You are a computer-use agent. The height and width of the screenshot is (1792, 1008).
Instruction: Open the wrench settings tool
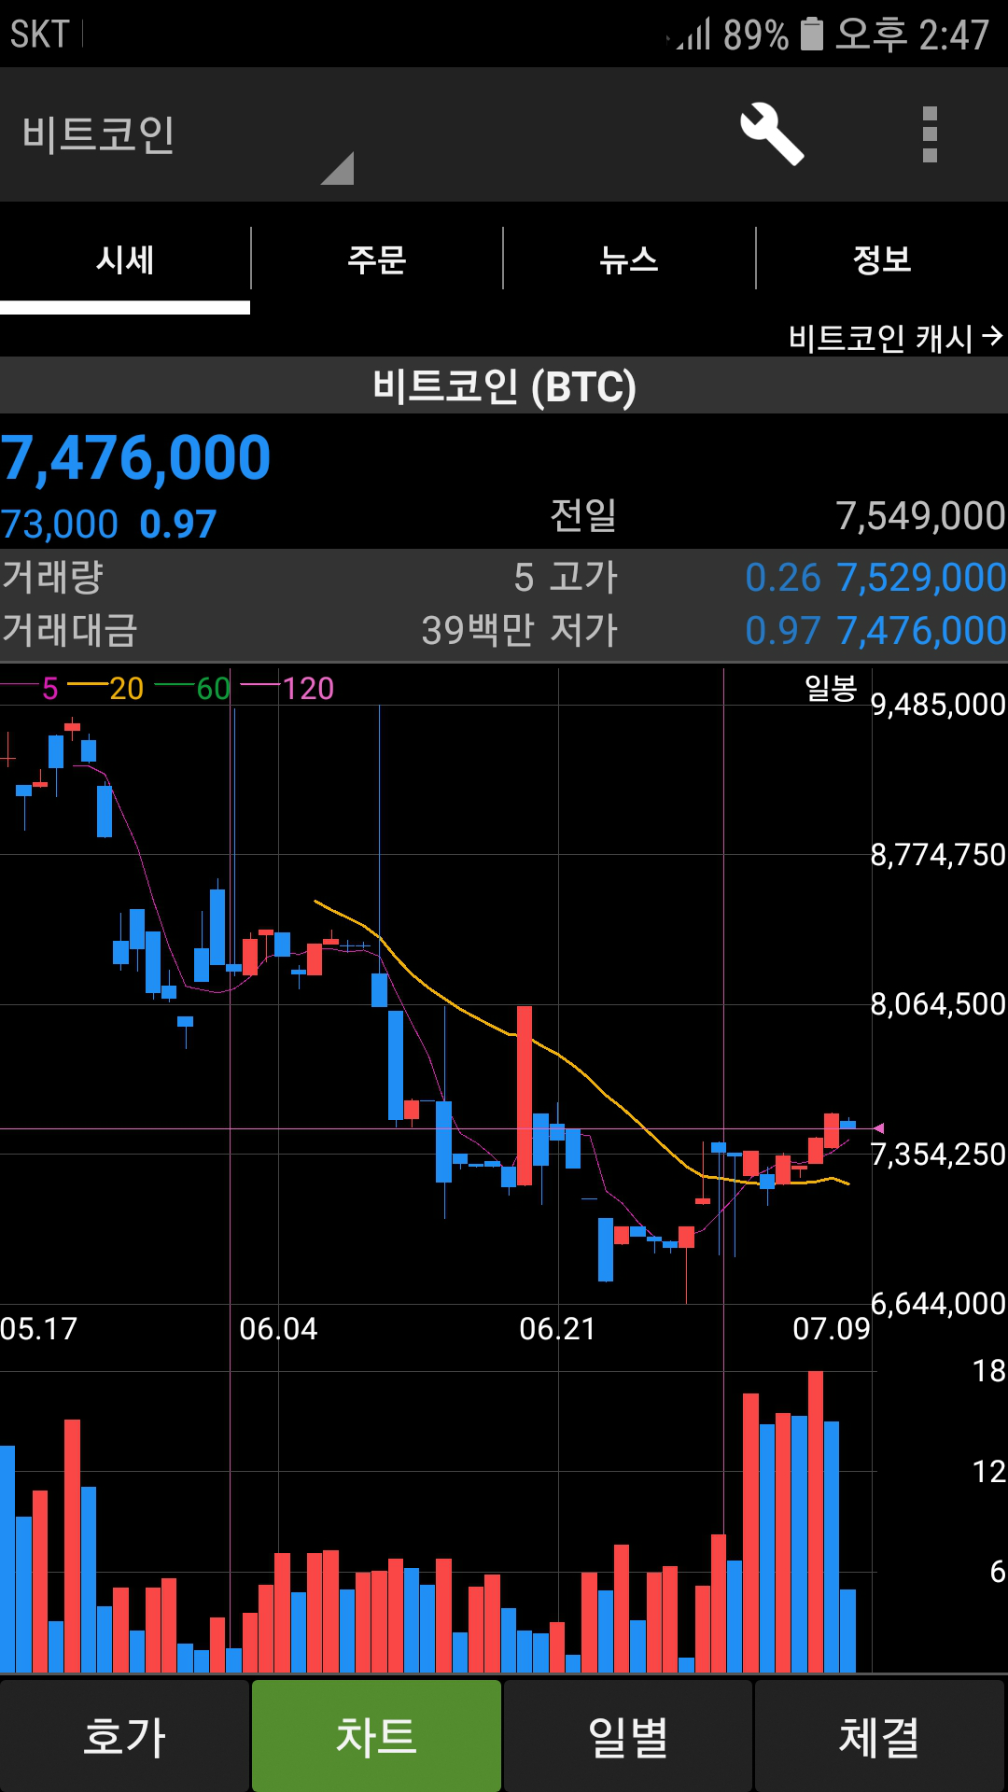coord(771,134)
